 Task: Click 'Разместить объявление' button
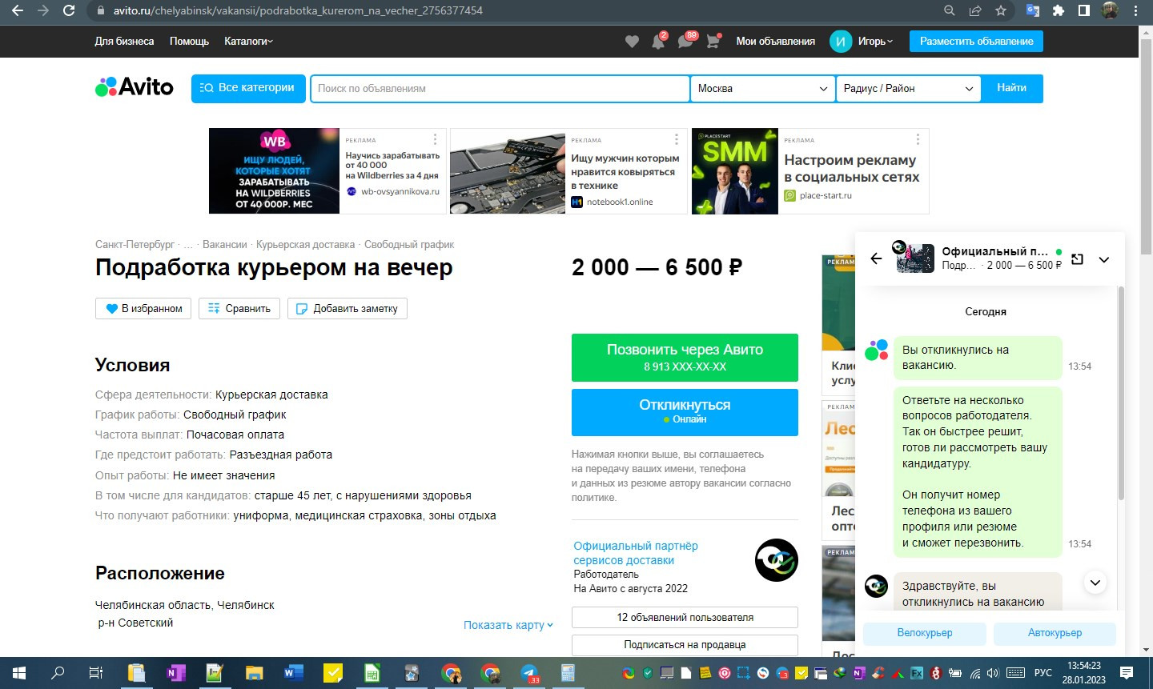976,42
